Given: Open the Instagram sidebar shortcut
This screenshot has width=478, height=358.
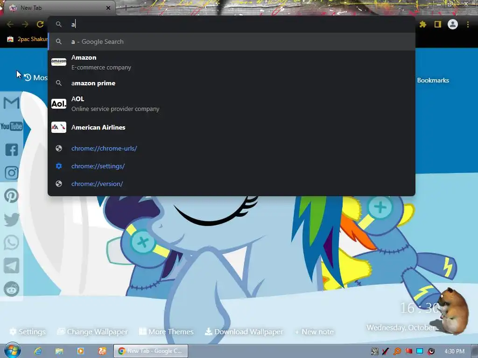Looking at the screenshot, I should click(x=12, y=173).
